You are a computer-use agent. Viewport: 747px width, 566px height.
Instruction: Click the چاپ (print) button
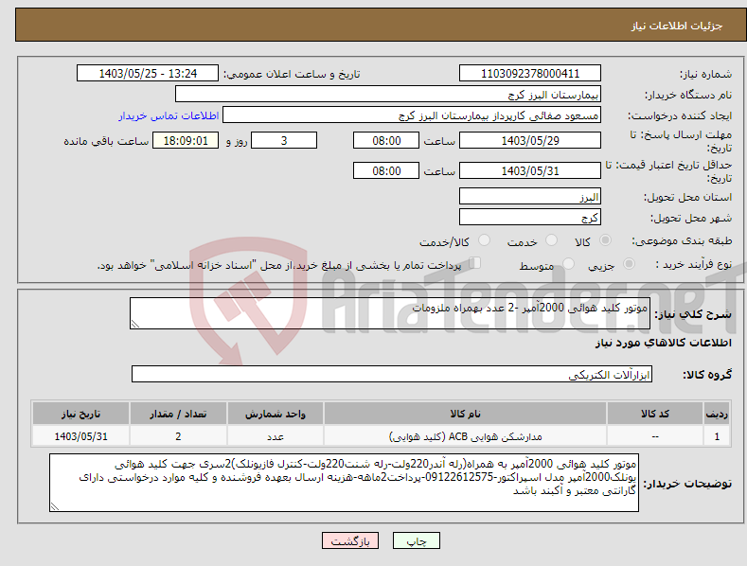416,540
